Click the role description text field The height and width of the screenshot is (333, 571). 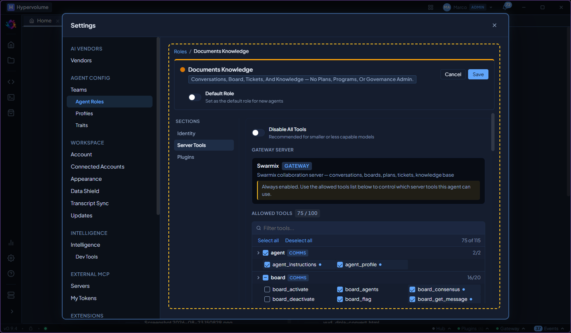(x=302, y=79)
